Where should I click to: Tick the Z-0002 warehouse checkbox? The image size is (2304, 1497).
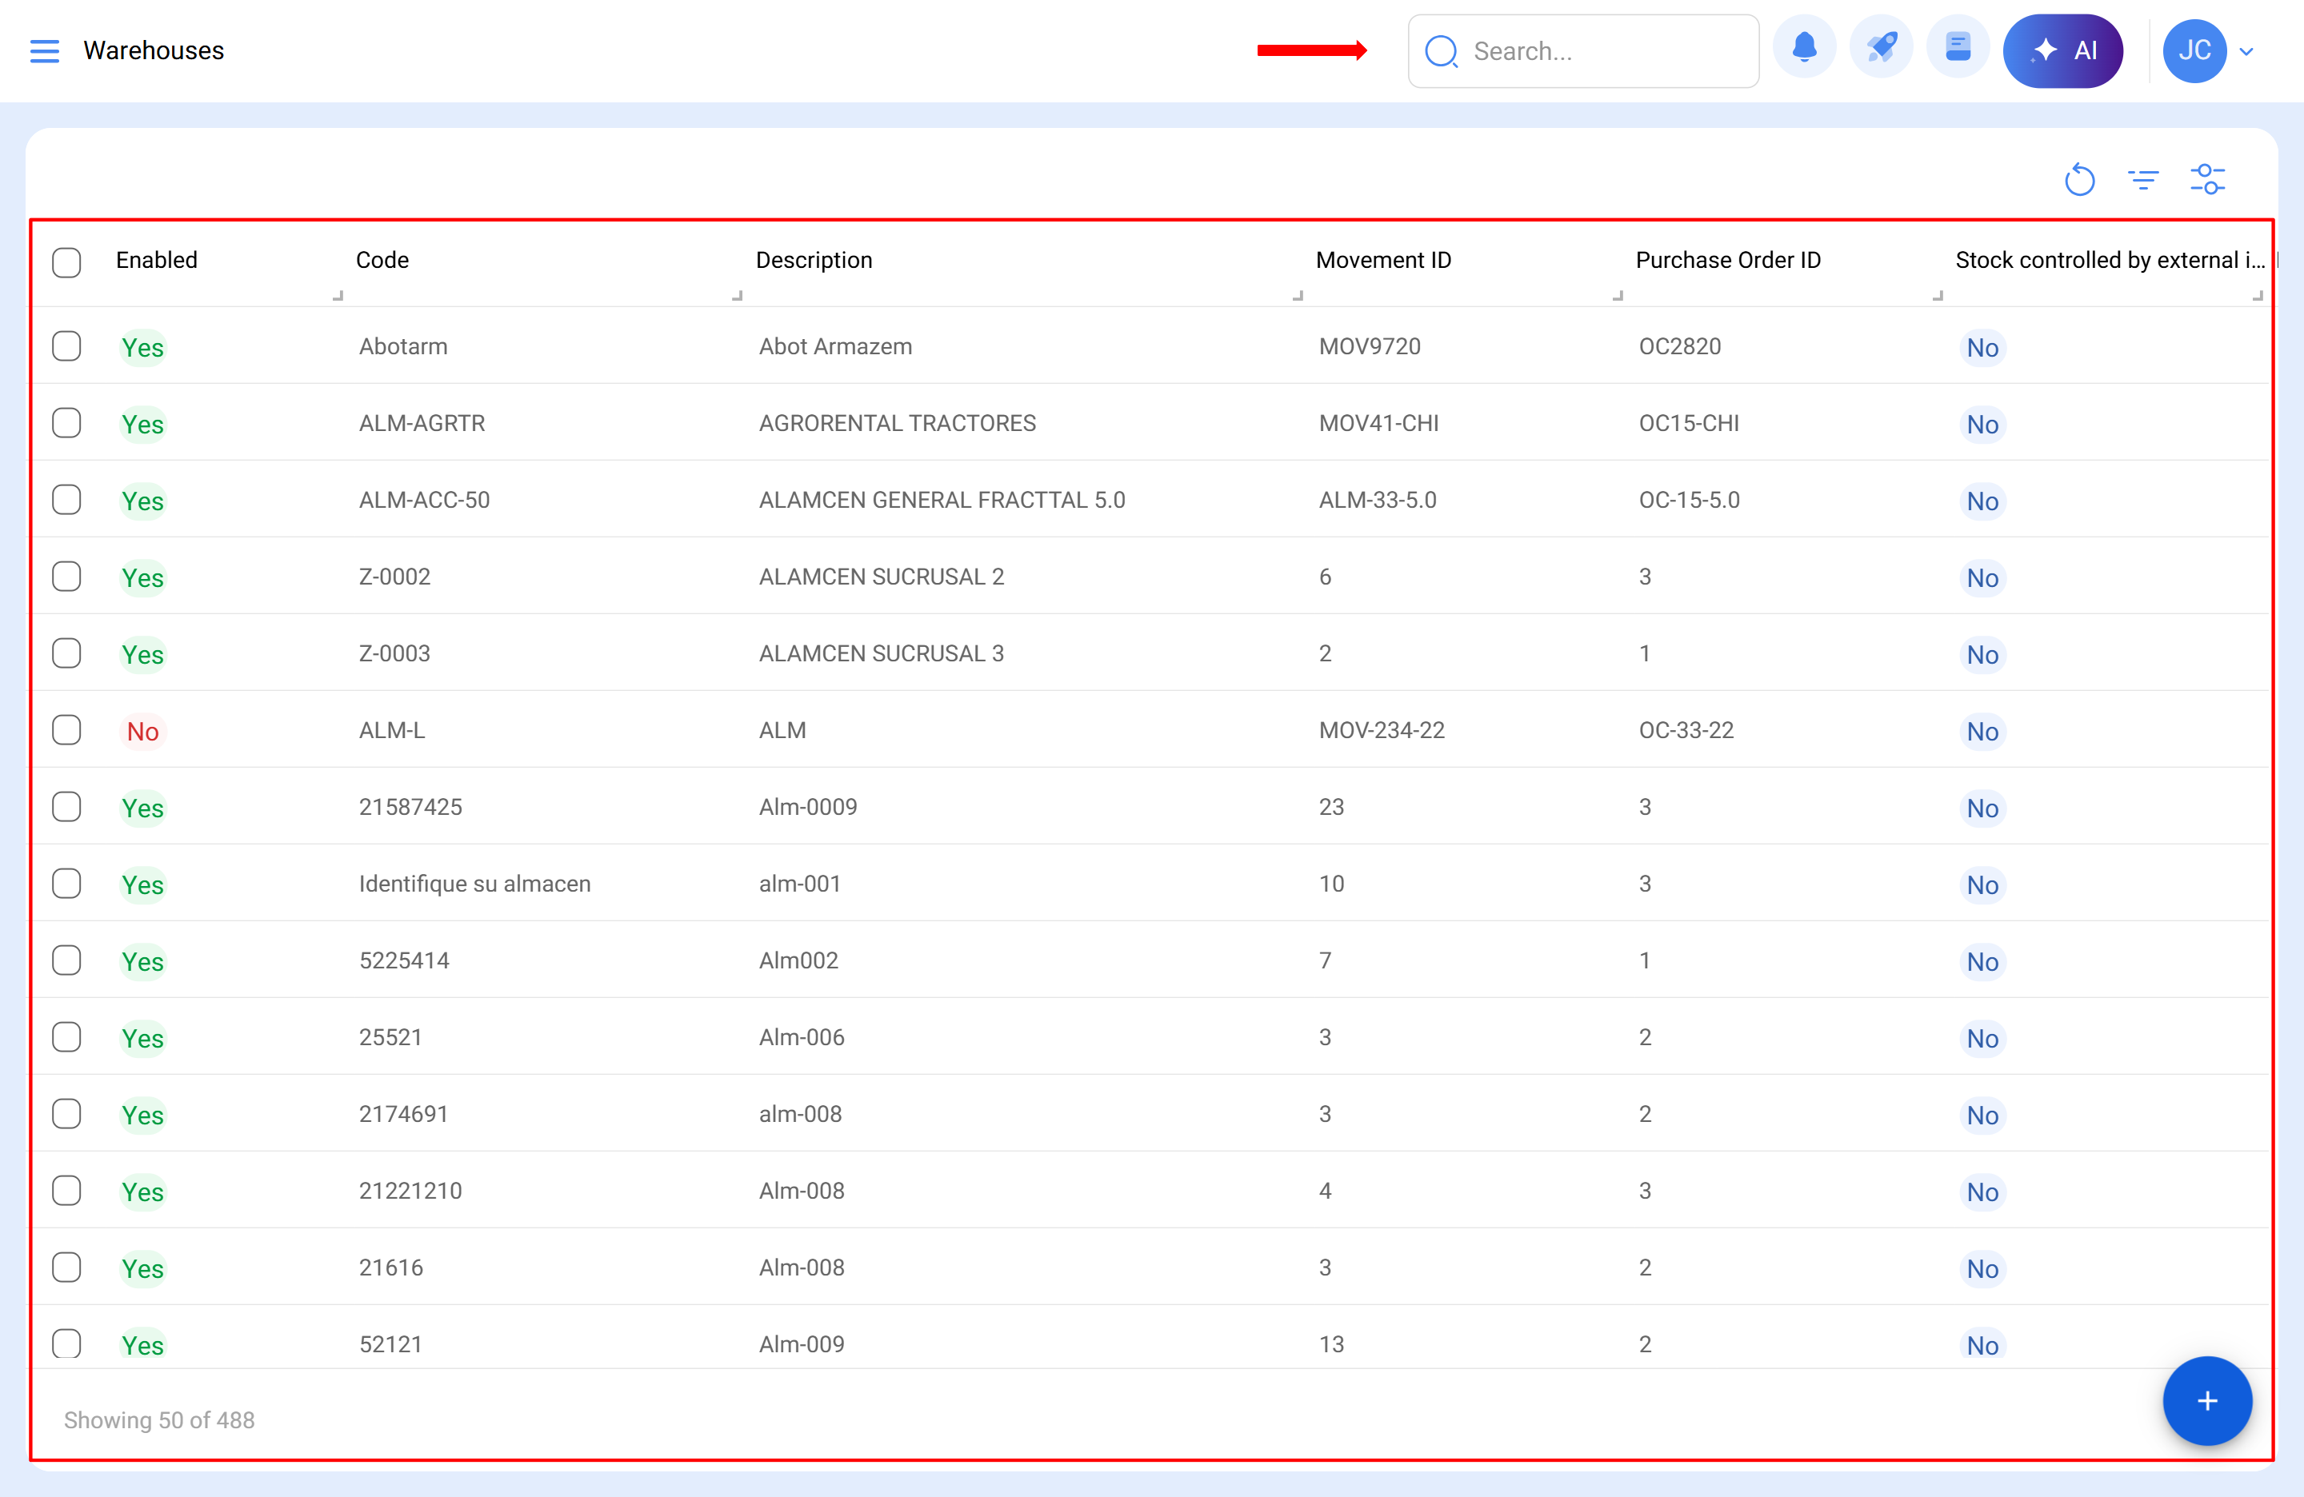pyautogui.click(x=66, y=577)
